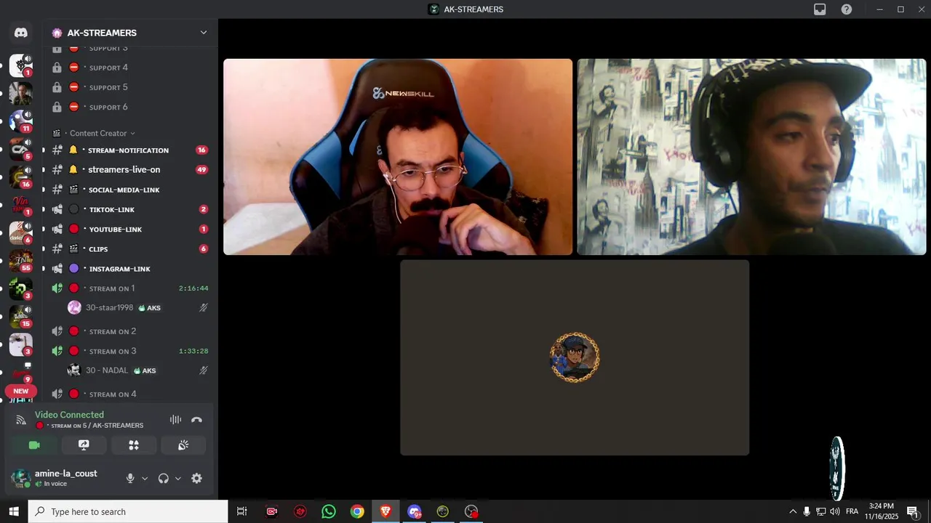
Task: Open the soundboard button
Action: click(183, 445)
